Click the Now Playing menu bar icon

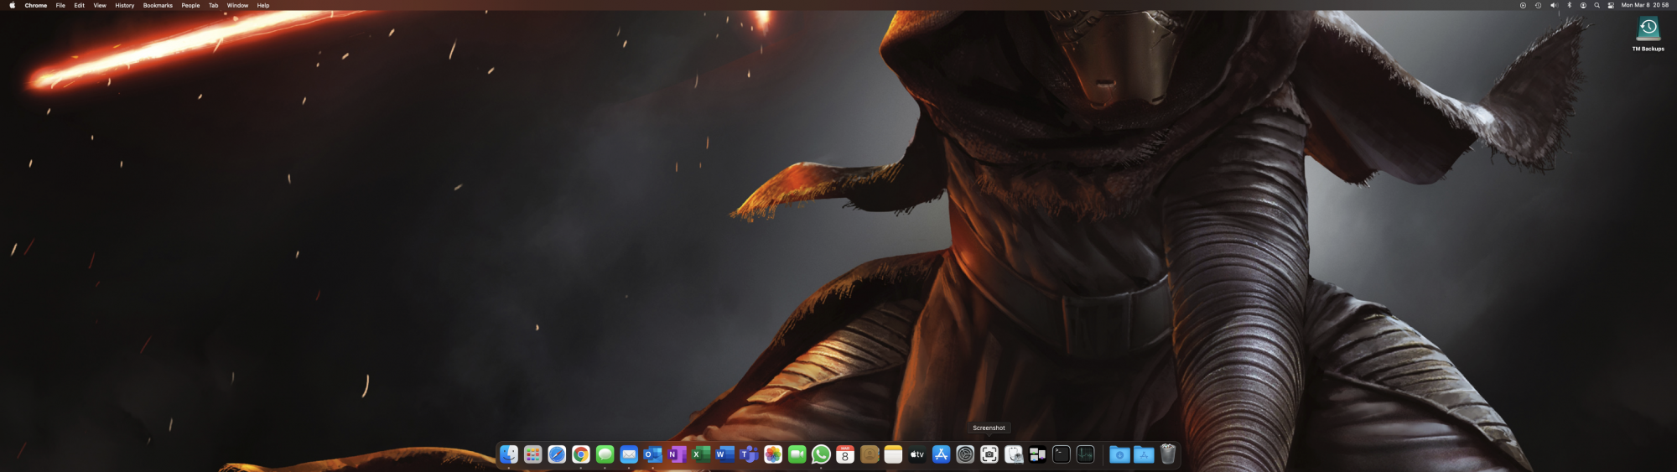pos(1523,5)
